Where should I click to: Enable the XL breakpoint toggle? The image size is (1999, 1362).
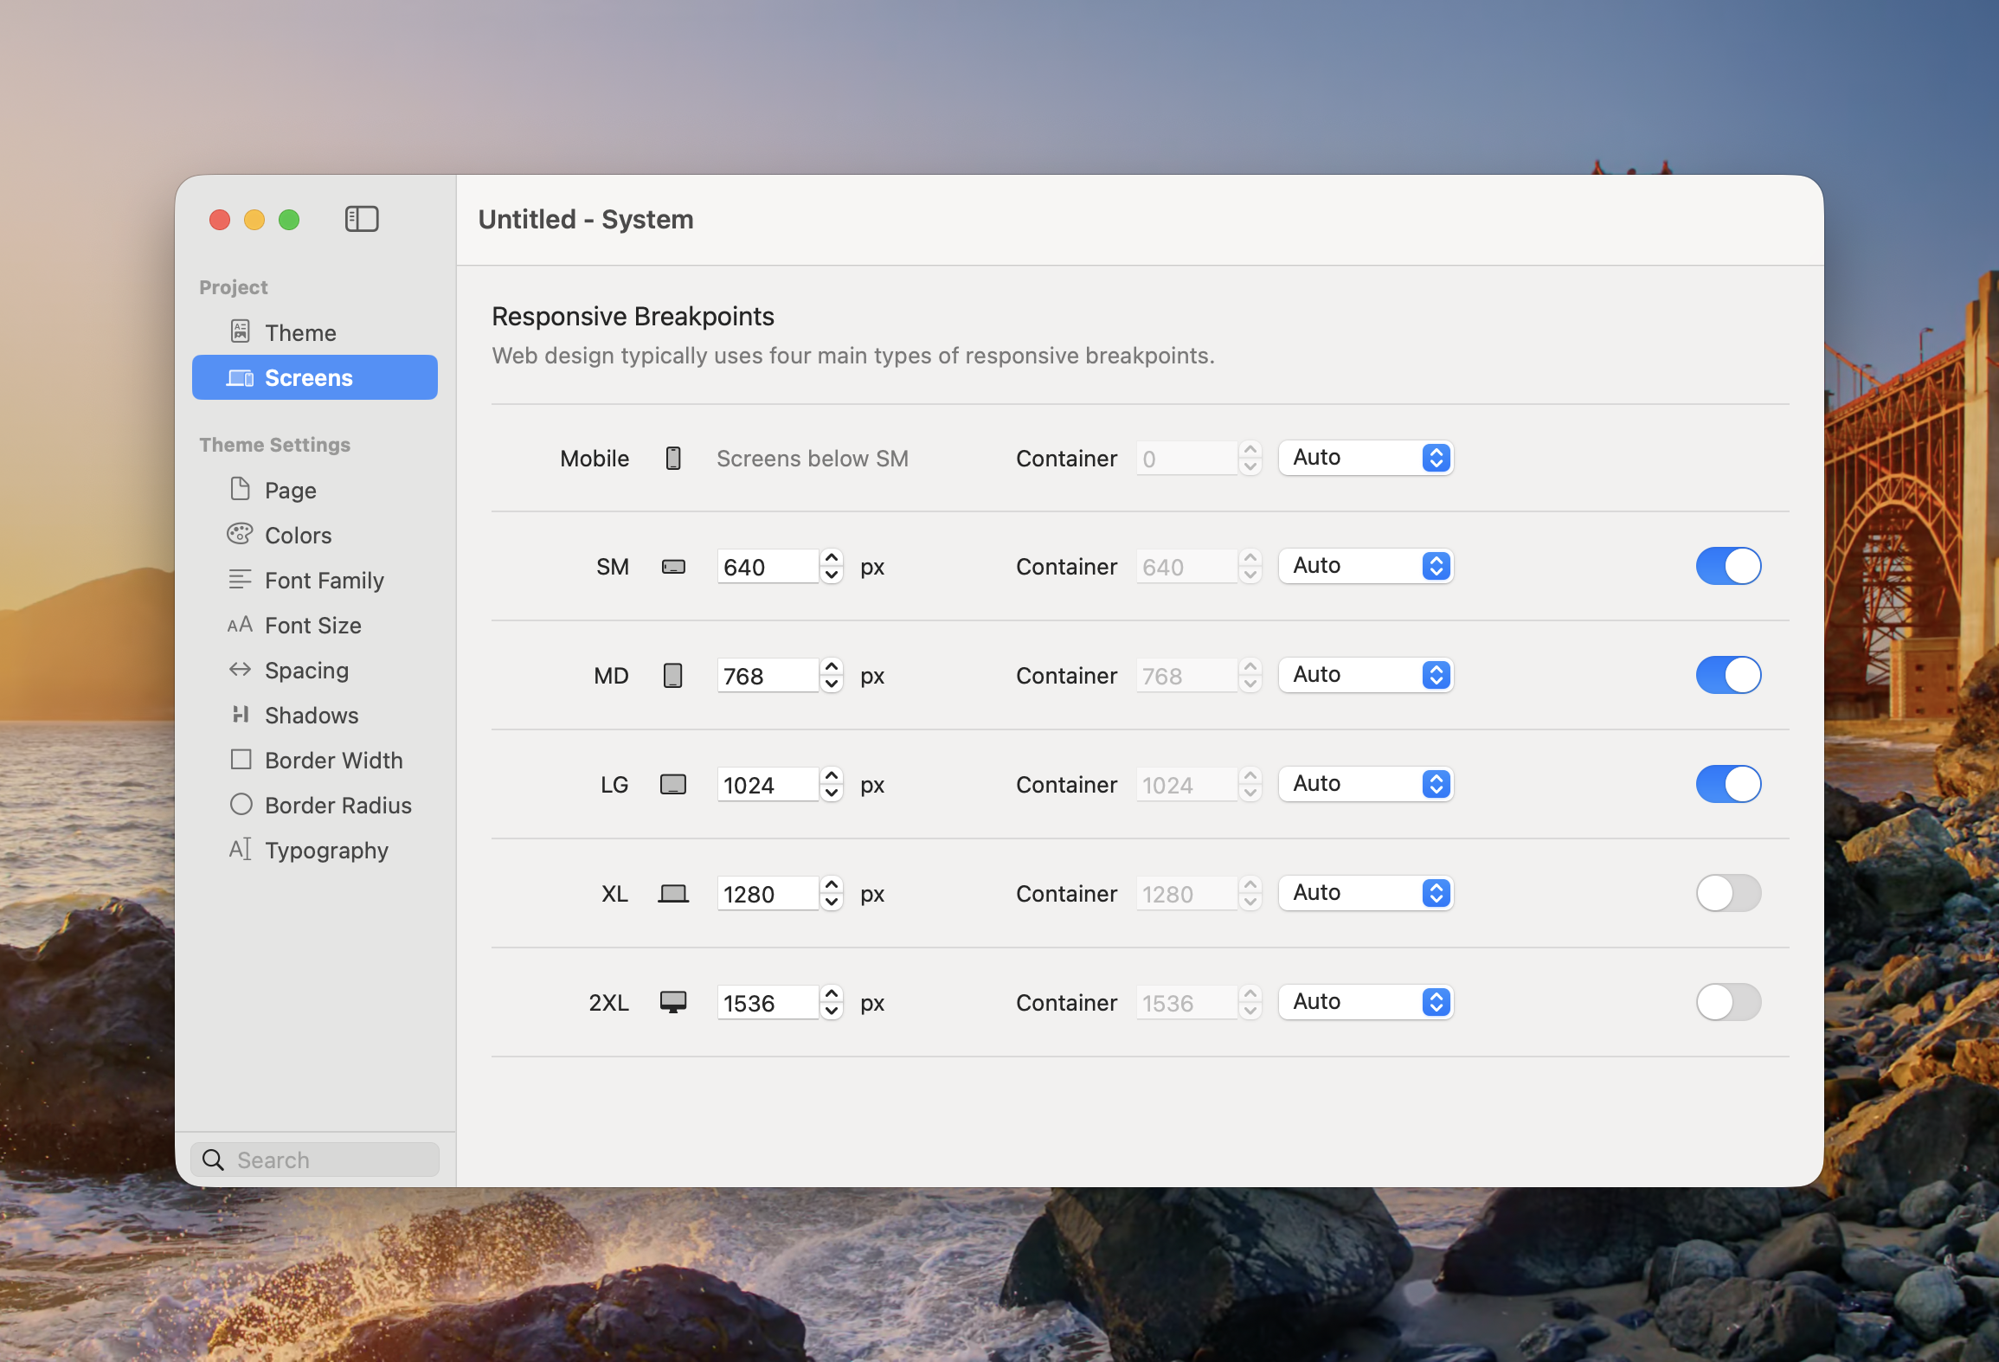coord(1728,894)
